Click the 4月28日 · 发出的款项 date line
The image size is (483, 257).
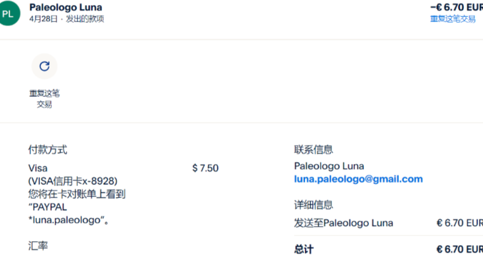click(x=66, y=19)
